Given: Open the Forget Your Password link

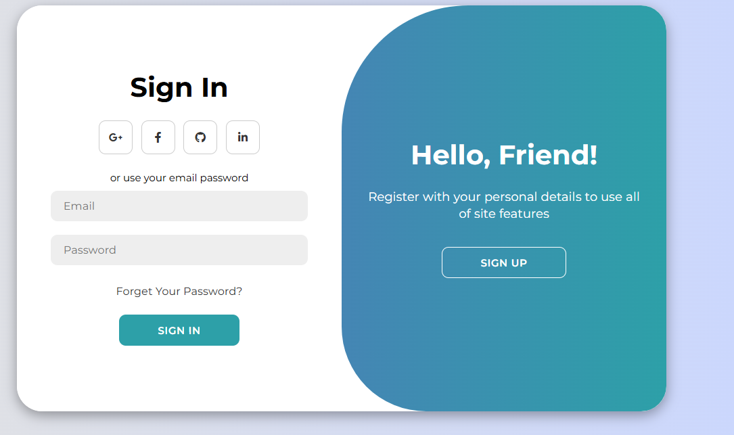Looking at the screenshot, I should click(x=179, y=291).
